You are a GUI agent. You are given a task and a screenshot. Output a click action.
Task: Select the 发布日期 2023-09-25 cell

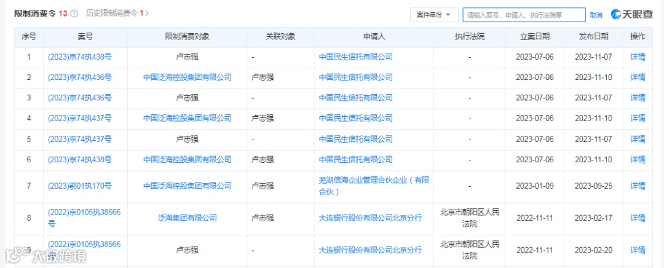click(x=594, y=186)
